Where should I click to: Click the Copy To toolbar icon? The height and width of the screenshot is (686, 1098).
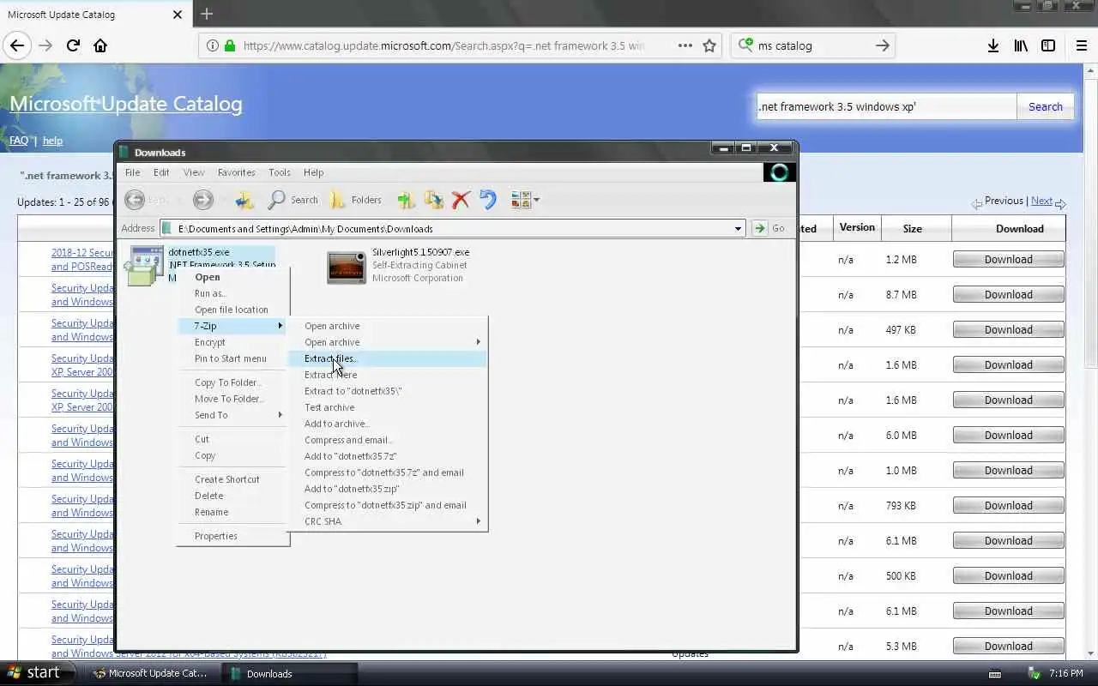(x=434, y=200)
